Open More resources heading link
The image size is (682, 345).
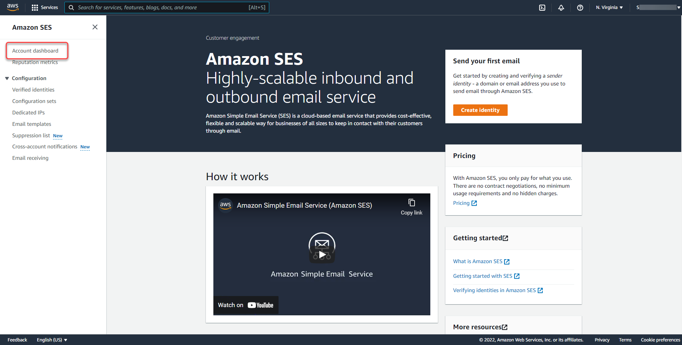click(480, 327)
